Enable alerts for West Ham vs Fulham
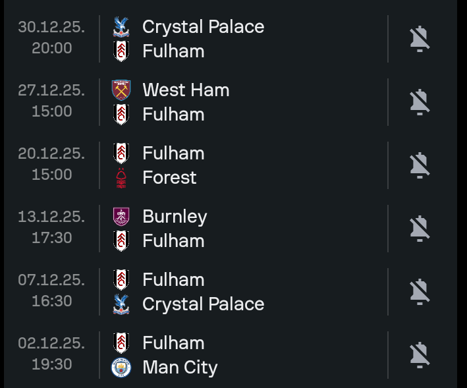Screen dimensions: 467x388 [420, 102]
